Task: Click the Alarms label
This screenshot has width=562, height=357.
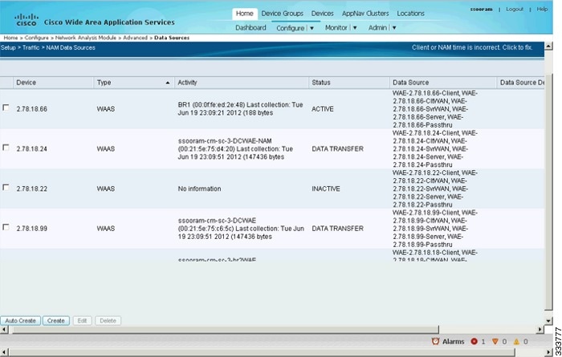Action: [x=453, y=342]
